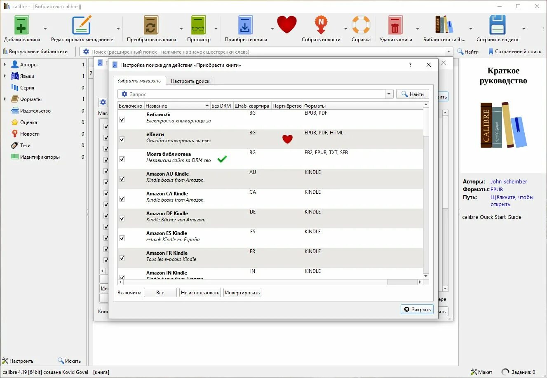Viewport: 547px width, 378px height.
Task: Click the Теги tag icon
Action: [x=15, y=145]
